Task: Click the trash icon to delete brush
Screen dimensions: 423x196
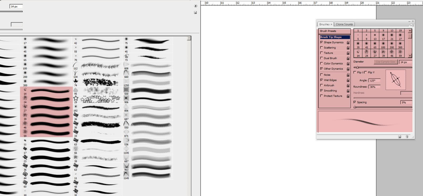Action: click(x=407, y=137)
